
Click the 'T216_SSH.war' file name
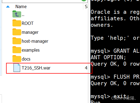[36, 68]
